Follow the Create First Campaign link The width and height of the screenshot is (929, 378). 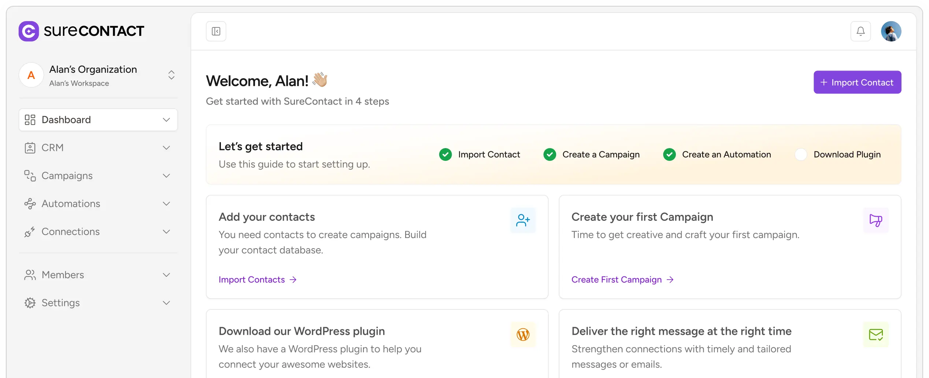[x=617, y=279]
